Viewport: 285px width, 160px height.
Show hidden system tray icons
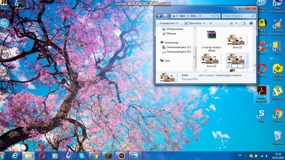(246, 156)
